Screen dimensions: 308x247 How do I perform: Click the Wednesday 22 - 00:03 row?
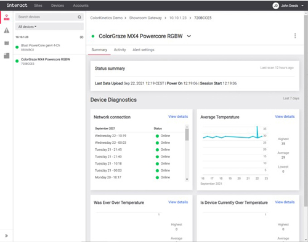[x=140, y=143]
